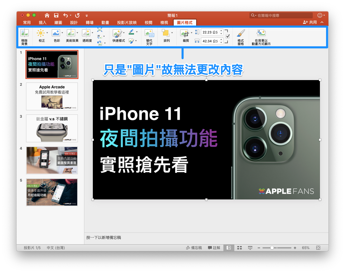Select slide 3 鈦金屬 v.s 不鏽鋼 thumbnail

[52, 128]
